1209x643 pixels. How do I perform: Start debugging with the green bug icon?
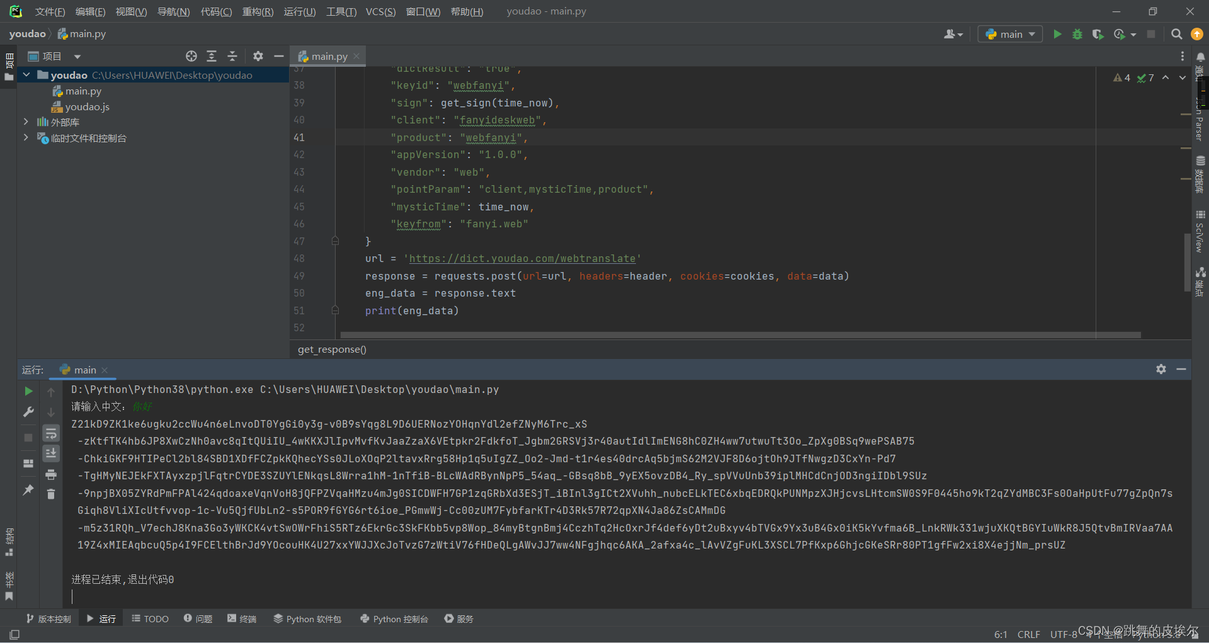click(x=1077, y=34)
